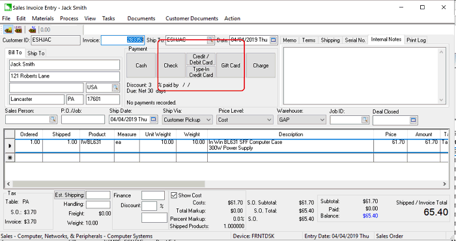456x241 pixels.
Task: Click the Check payment button
Action: [171, 65]
